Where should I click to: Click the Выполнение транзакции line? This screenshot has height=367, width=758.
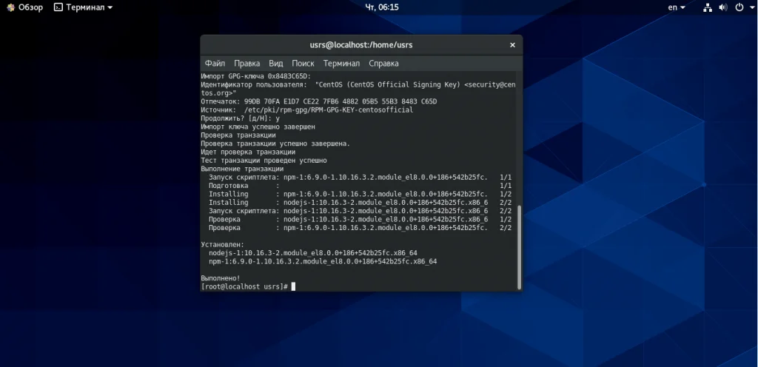click(x=242, y=169)
